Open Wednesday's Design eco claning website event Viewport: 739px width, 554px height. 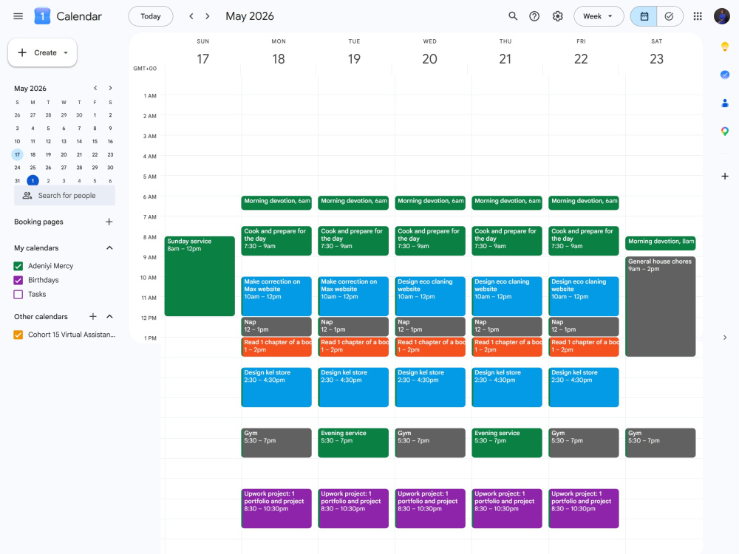[x=430, y=296]
